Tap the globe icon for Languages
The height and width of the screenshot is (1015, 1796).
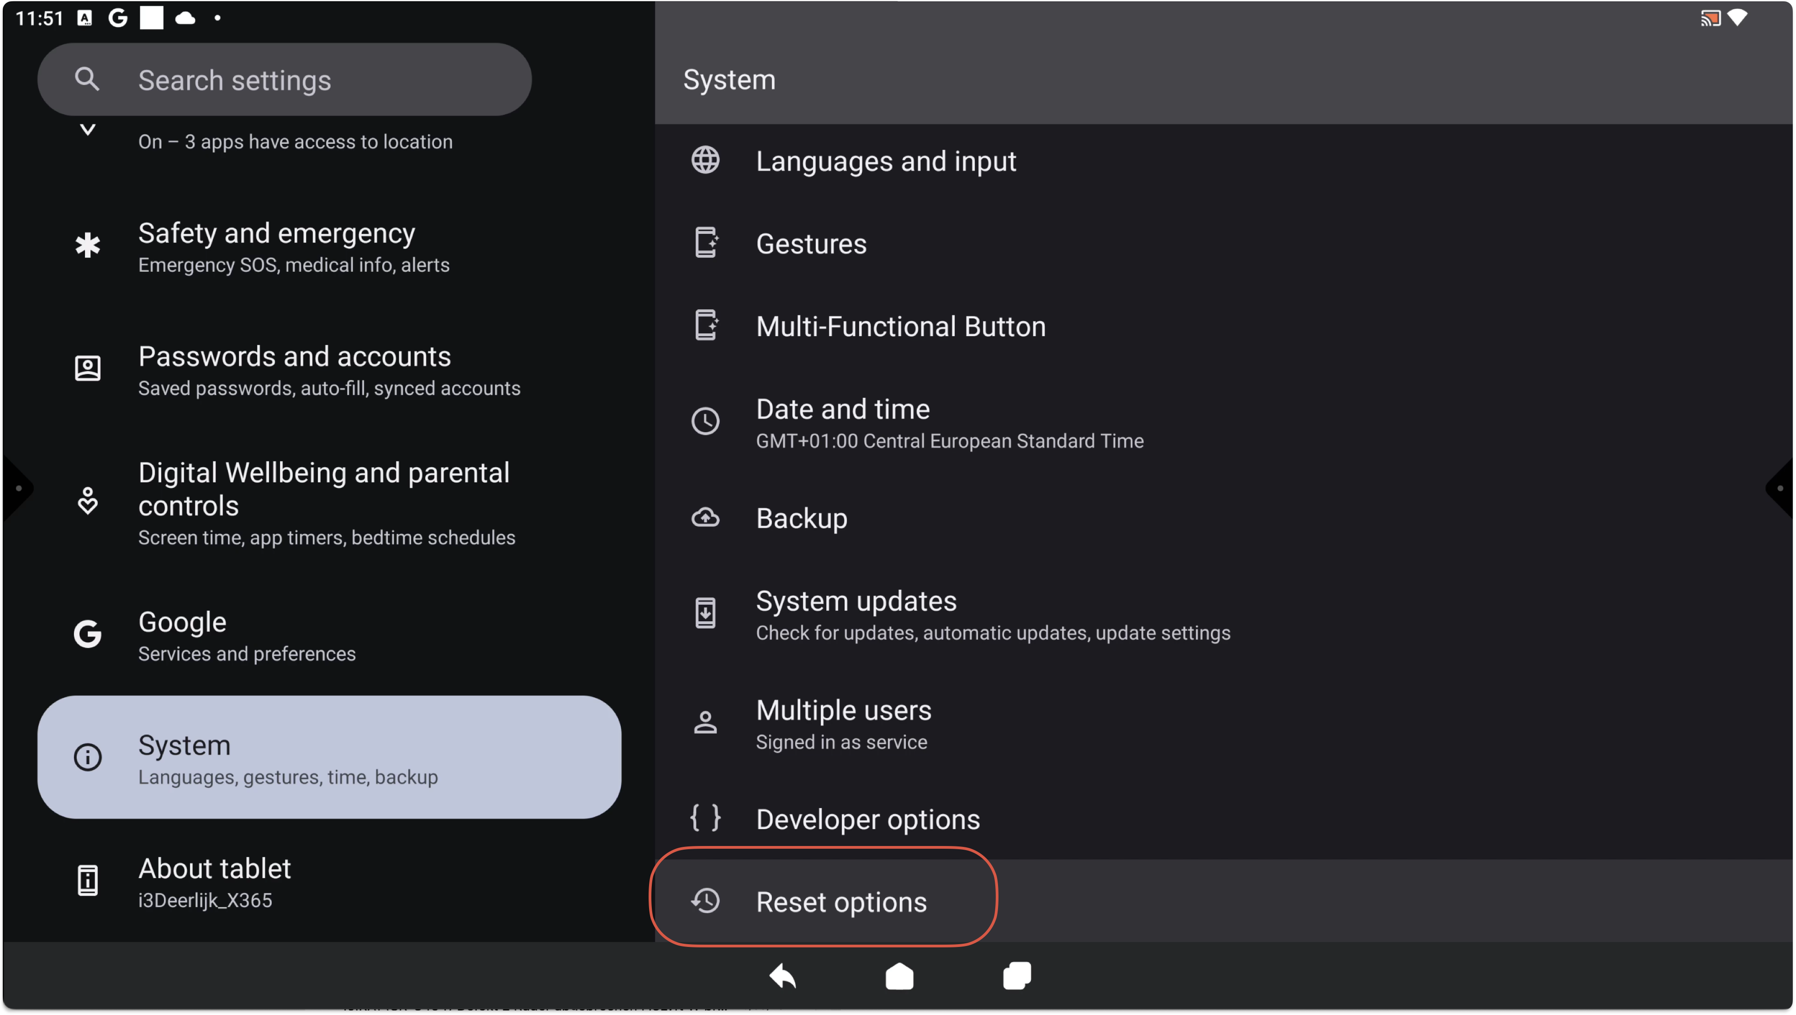pyautogui.click(x=705, y=160)
